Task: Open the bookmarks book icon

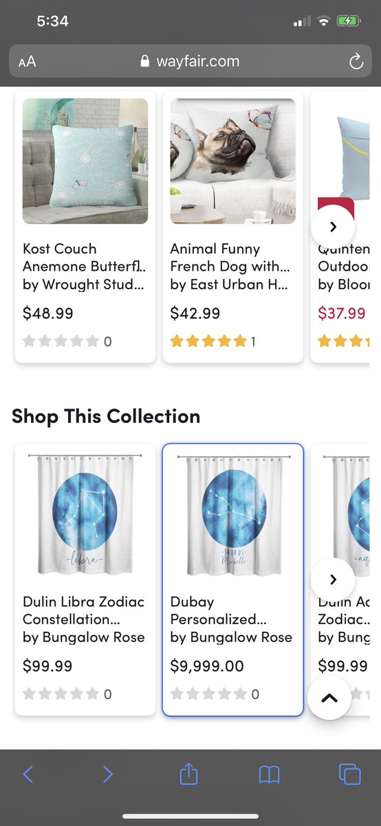Action: (x=270, y=774)
